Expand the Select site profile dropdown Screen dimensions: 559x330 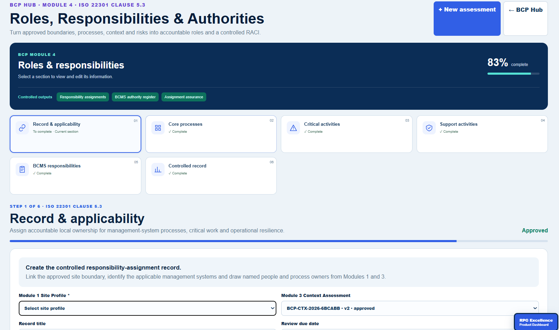[x=148, y=308]
